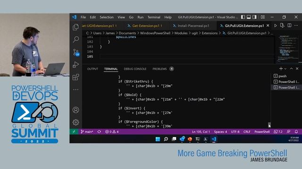
Task: Show additional views ellipsis in activity bar
Action: [75, 90]
